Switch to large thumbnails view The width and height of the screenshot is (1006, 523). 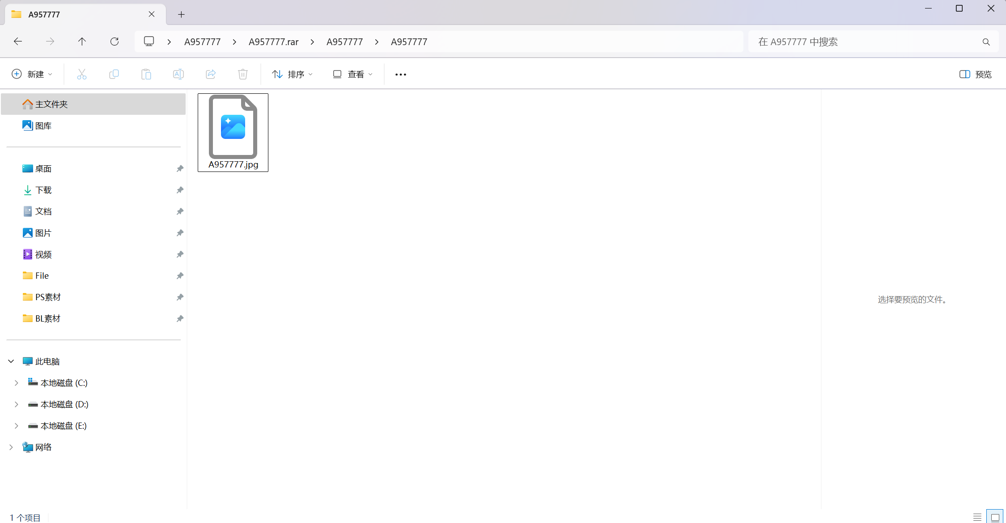coord(995,517)
